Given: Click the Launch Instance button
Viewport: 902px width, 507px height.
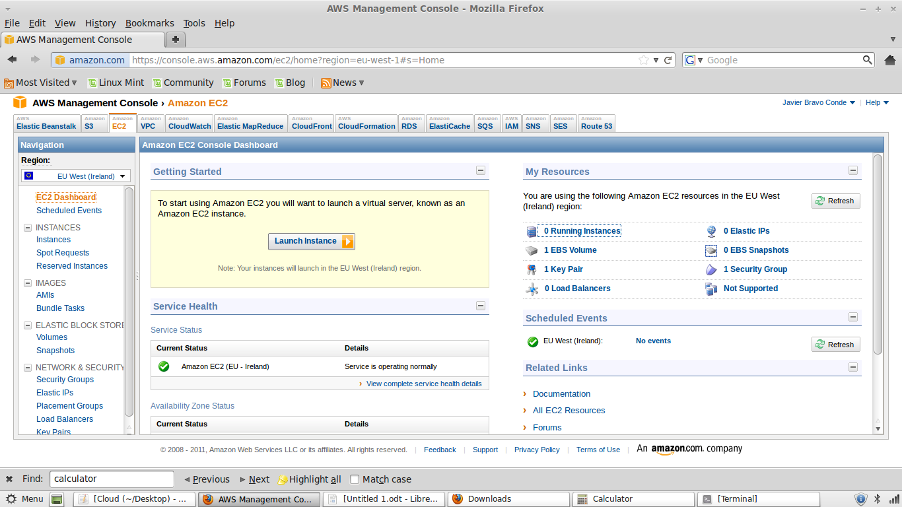Looking at the screenshot, I should click(312, 241).
